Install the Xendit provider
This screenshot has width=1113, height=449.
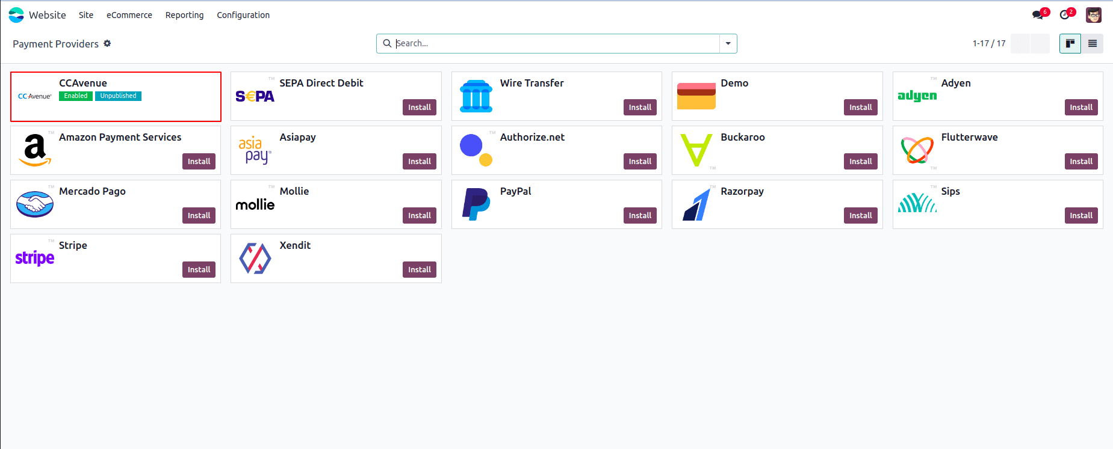[x=420, y=269]
